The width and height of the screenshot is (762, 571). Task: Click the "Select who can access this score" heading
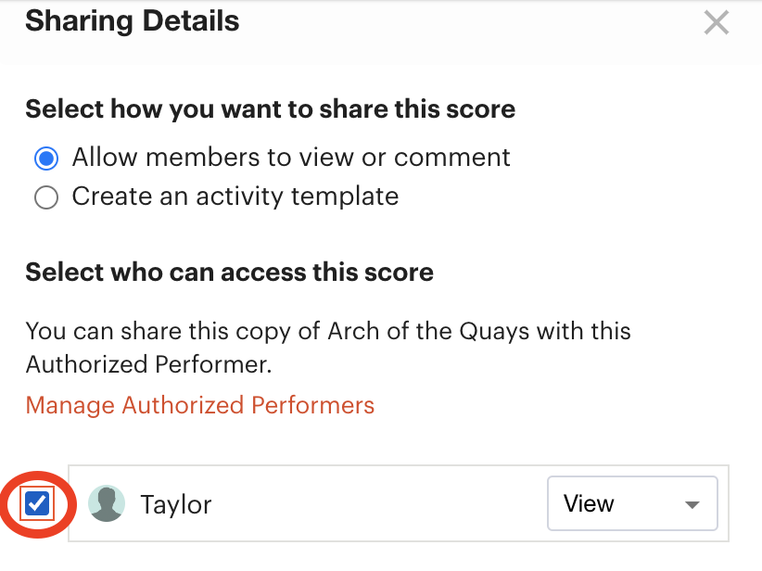(x=229, y=273)
